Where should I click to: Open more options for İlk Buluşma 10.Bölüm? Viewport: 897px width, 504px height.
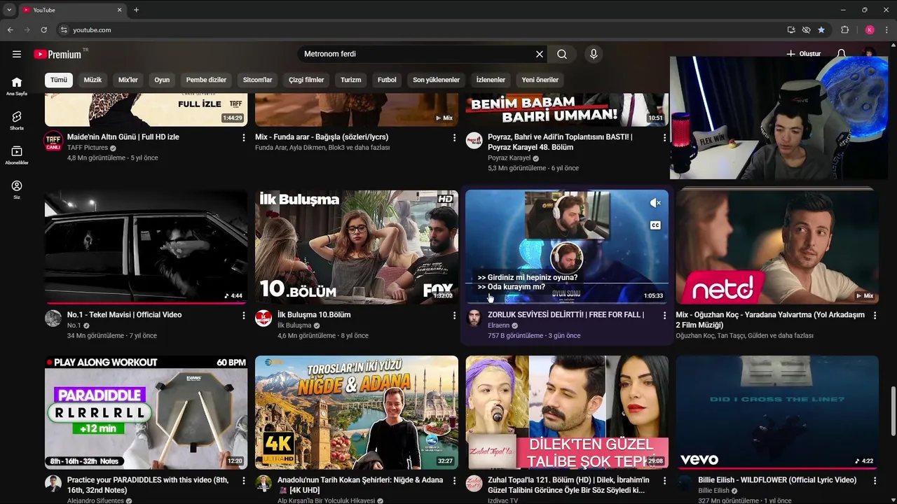coord(454,316)
